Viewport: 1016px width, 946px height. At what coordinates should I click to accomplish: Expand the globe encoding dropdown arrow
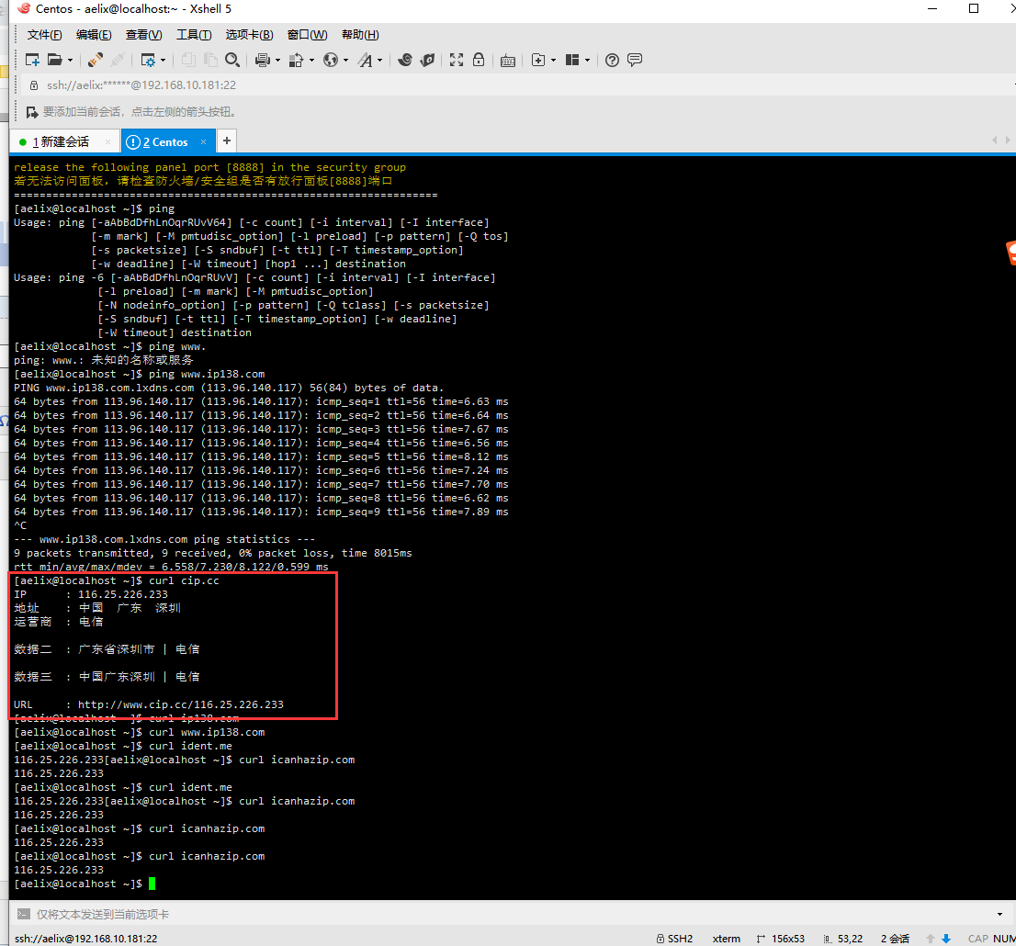[345, 61]
